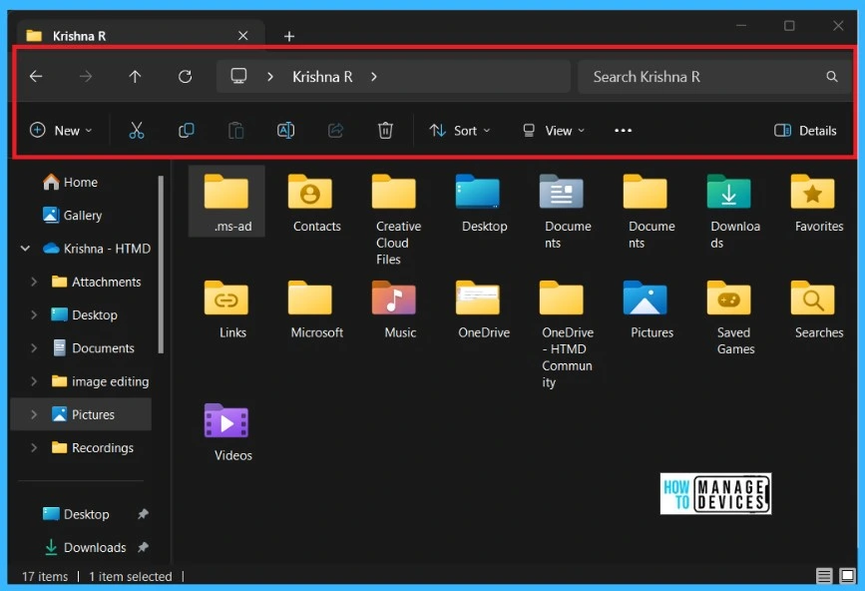Click the Forward navigation arrow
865x591 pixels.
click(x=86, y=76)
